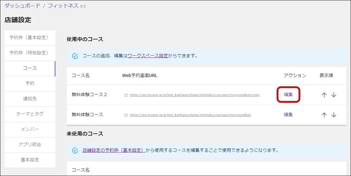Click コース名 header in 使用中 table
This screenshot has height=176, width=351.
[x=81, y=76]
